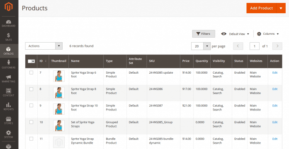Toggle the select-all checkbox in header
Screen dimensions: 289x149
pos(30,61)
